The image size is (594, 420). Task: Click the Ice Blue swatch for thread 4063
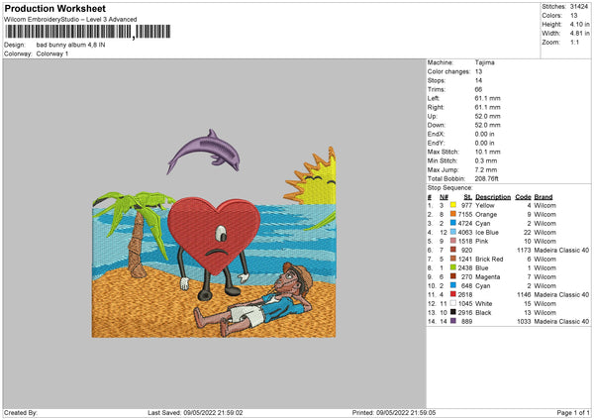(453, 232)
